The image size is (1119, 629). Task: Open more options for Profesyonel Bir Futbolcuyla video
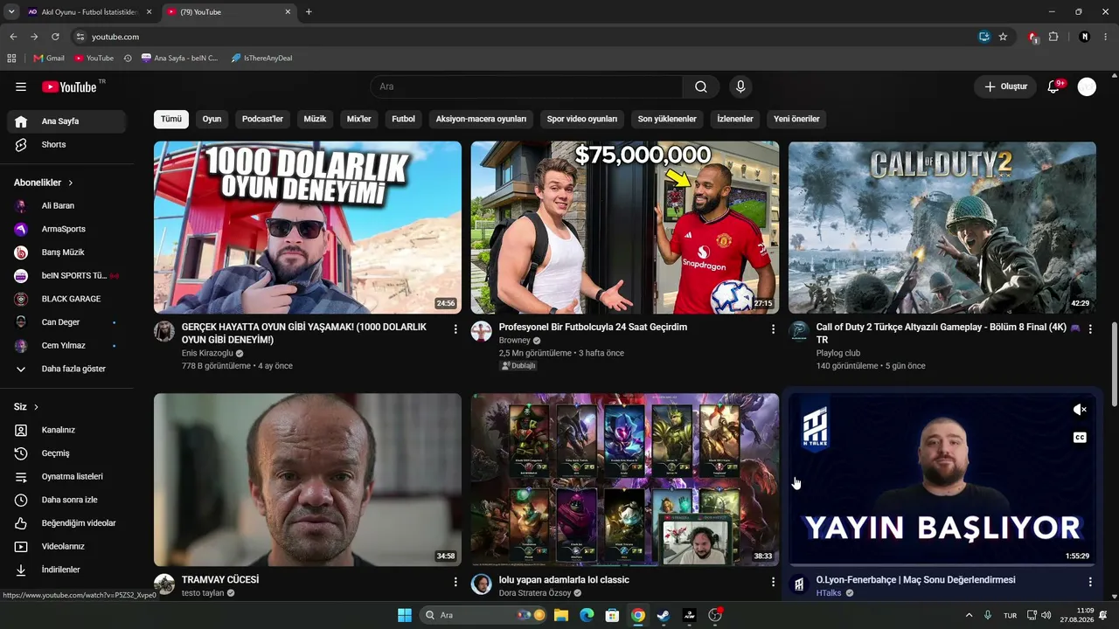click(773, 329)
